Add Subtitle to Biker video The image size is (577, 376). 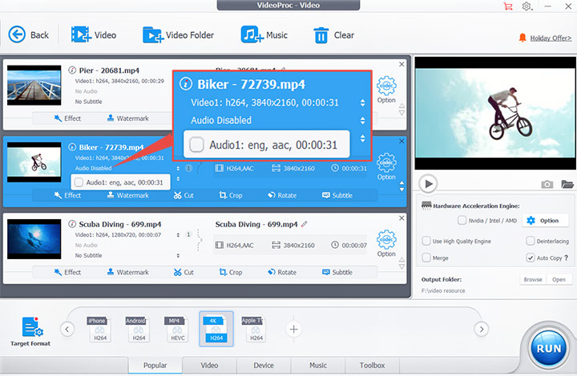pyautogui.click(x=337, y=195)
